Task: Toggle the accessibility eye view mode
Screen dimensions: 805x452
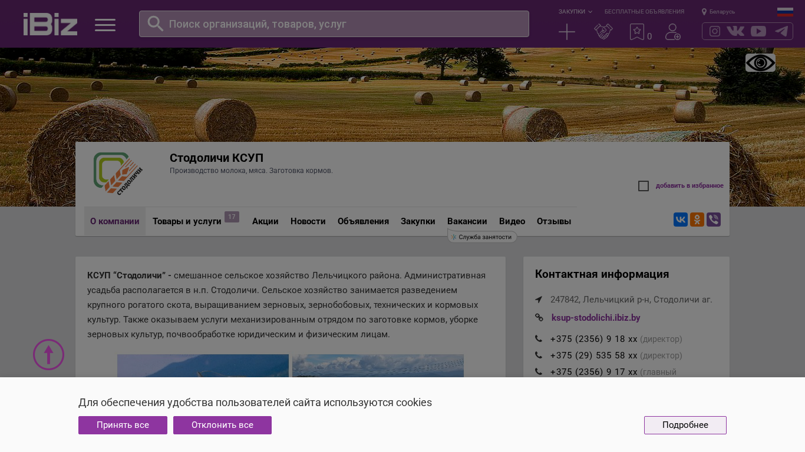Action: 760,63
